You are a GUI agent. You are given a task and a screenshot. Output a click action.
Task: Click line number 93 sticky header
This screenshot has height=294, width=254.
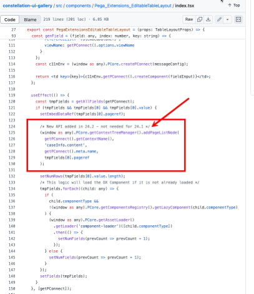14,36
